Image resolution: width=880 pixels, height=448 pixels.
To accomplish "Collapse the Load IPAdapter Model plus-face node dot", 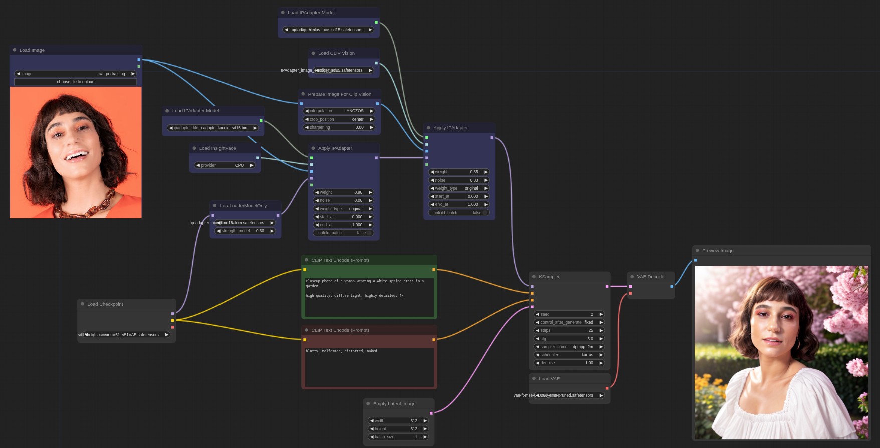I will [x=283, y=13].
